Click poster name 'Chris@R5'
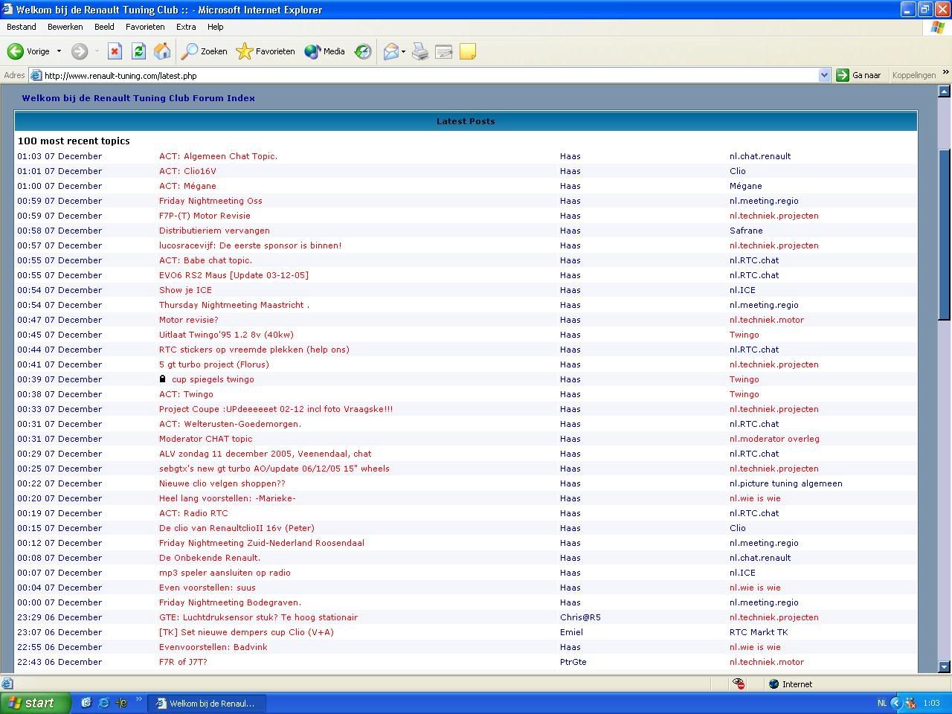Screen dimensions: 952x714 coord(580,617)
